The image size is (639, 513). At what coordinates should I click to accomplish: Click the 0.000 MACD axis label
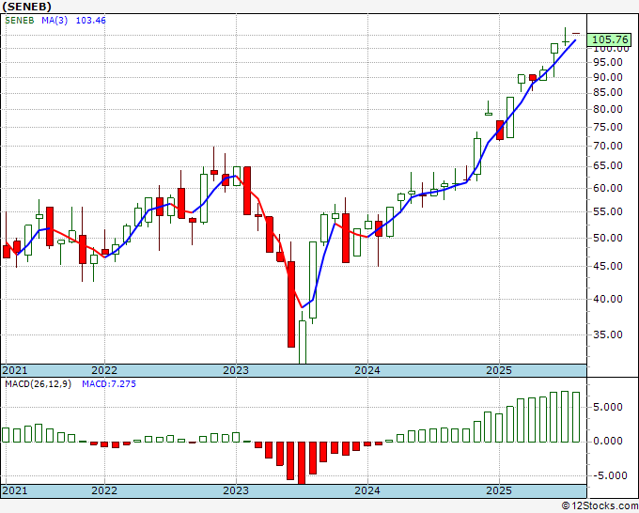point(610,442)
